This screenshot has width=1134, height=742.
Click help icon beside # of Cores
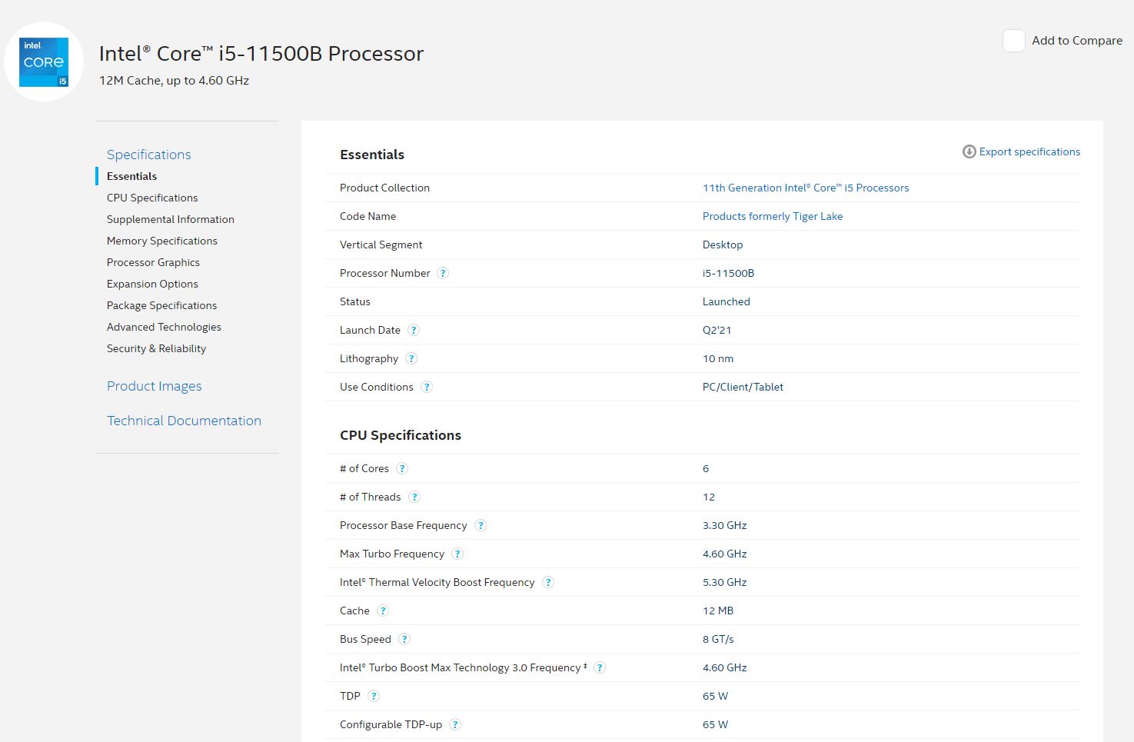[x=402, y=468]
